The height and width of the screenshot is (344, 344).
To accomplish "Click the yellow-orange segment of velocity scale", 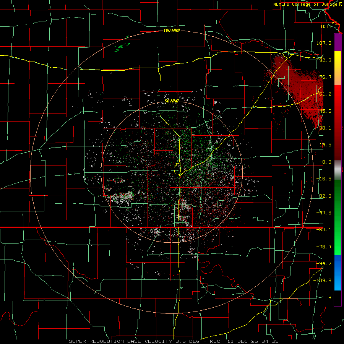I will pyautogui.click(x=338, y=68).
